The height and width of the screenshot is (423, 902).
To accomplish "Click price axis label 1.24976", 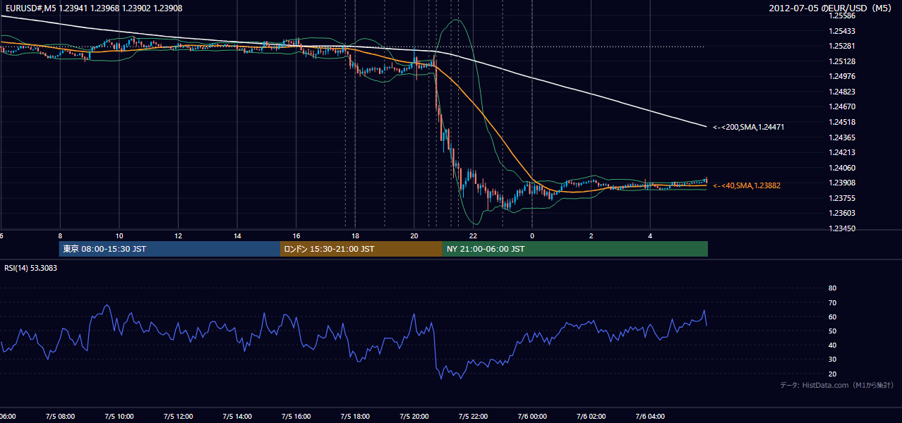I will point(842,76).
